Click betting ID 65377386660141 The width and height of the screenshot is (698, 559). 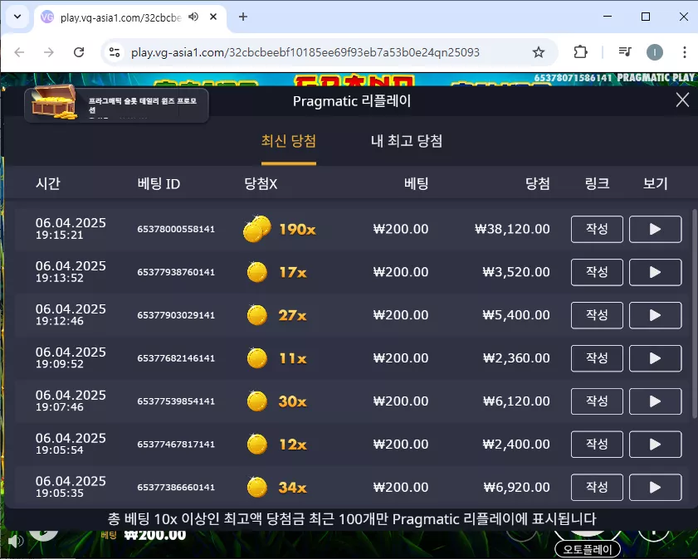pos(176,488)
